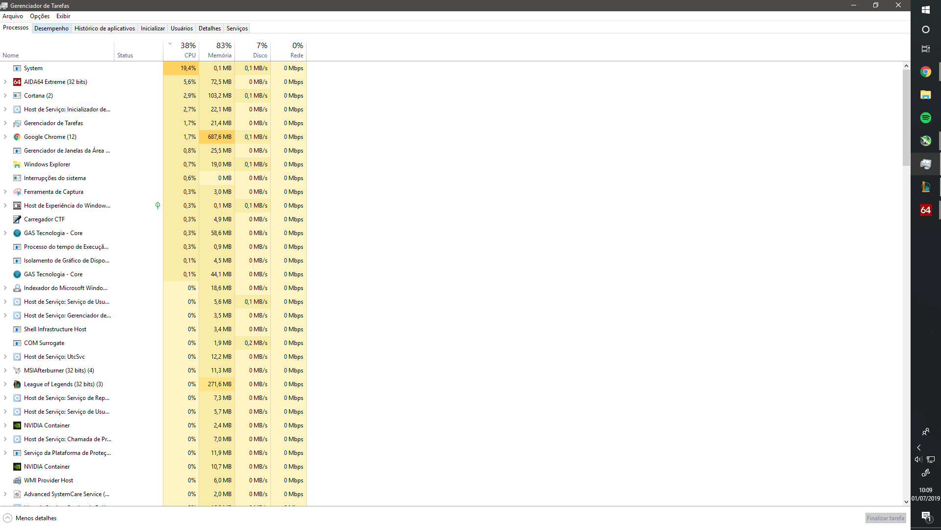The width and height of the screenshot is (941, 530).
Task: Sort by the CPU column header
Action: (181, 50)
